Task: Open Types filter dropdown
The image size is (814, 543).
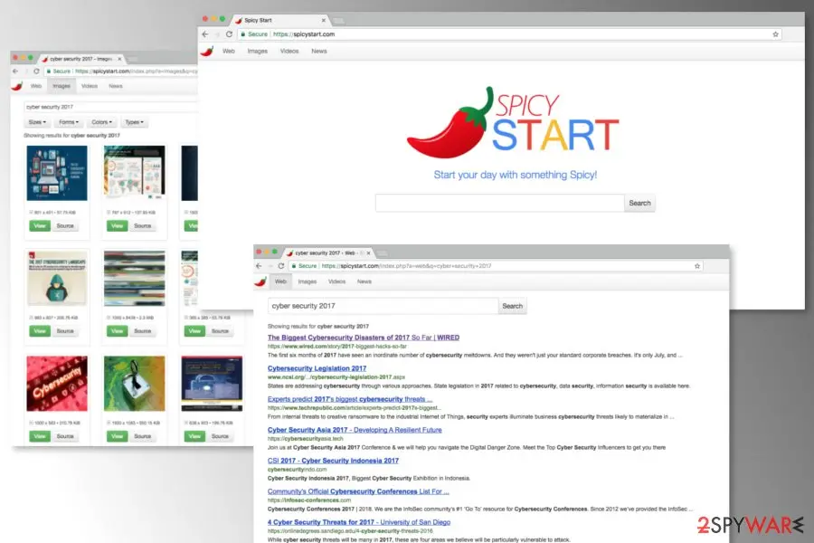Action: point(135,122)
